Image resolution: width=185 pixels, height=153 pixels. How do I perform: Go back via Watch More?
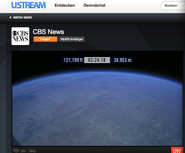point(21,17)
